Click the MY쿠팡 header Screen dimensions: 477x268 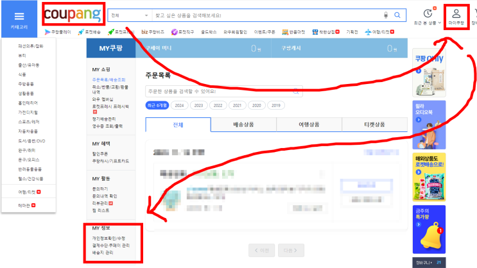[111, 48]
